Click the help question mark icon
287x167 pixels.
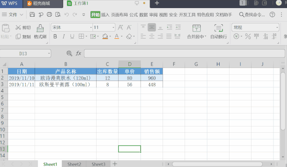pyautogui.click(x=272, y=15)
